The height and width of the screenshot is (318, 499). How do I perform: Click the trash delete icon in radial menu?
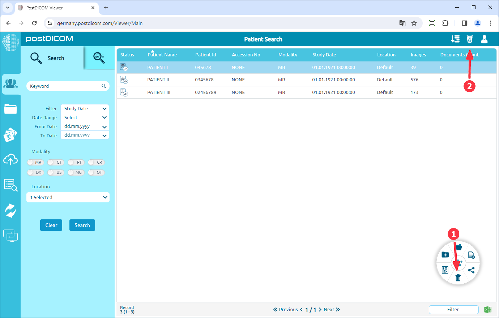coord(458,278)
